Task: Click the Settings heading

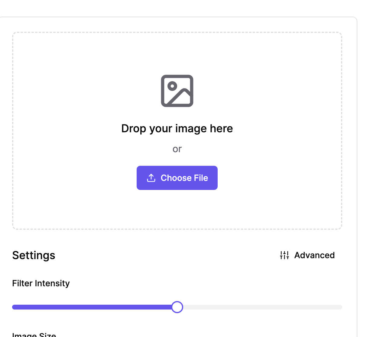Action: click(x=34, y=255)
